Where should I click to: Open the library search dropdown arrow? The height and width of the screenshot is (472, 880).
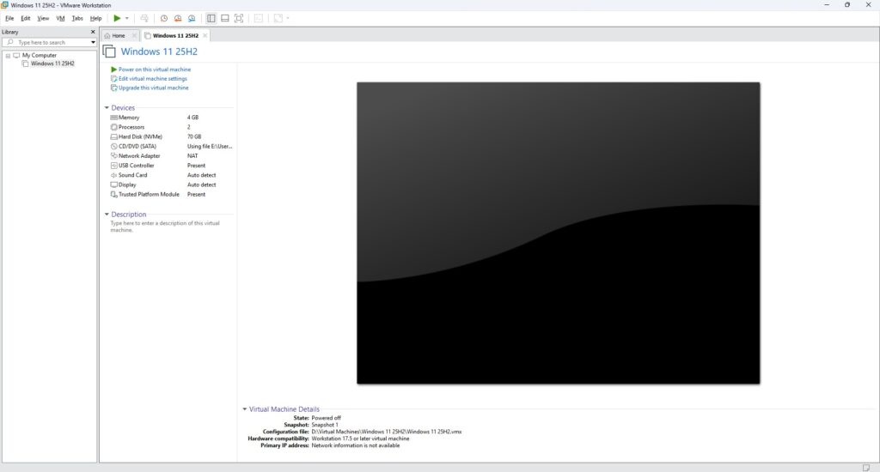[93, 42]
